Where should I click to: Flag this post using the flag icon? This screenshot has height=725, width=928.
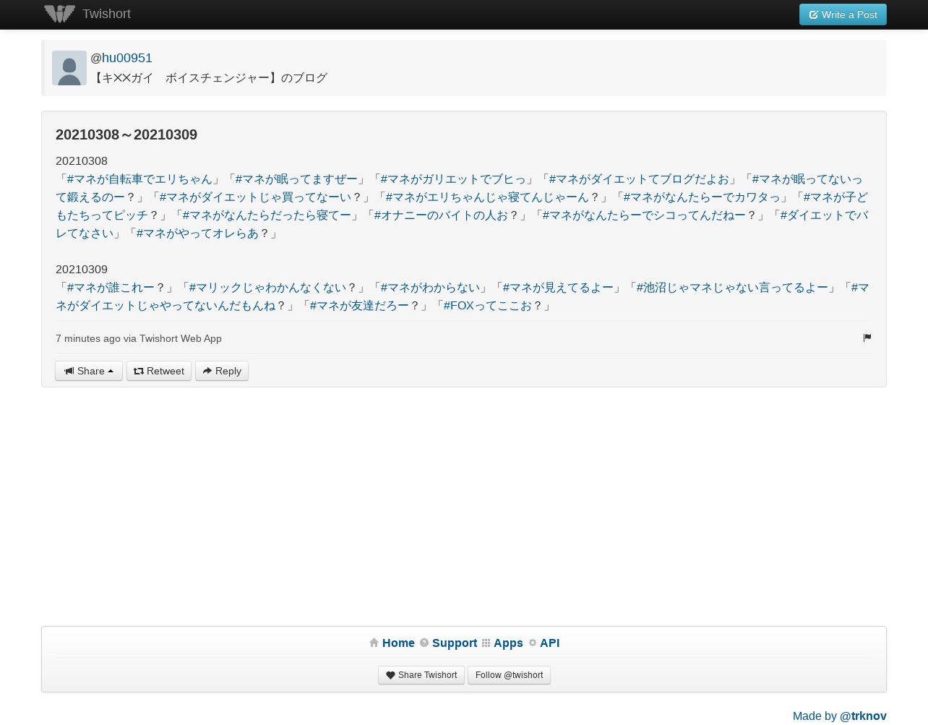tap(867, 338)
